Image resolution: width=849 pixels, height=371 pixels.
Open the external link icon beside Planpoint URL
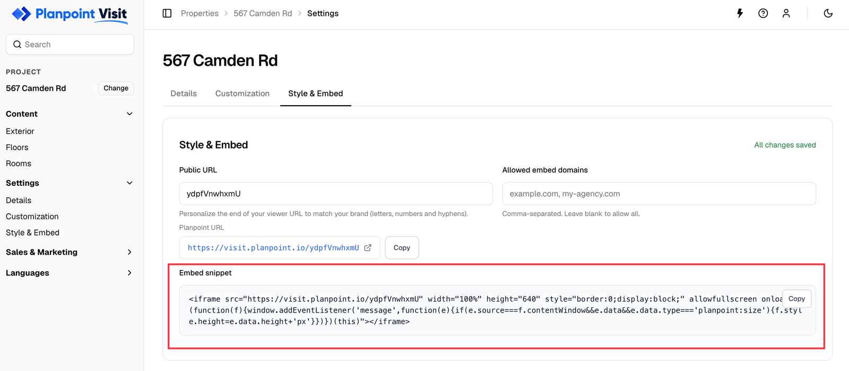tap(368, 248)
